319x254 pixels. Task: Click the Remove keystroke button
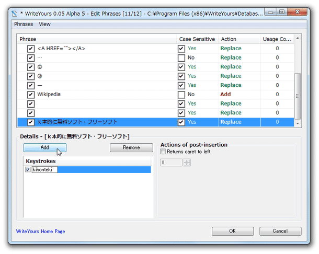tap(131, 147)
